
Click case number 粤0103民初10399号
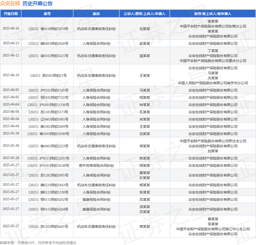coord(48,134)
